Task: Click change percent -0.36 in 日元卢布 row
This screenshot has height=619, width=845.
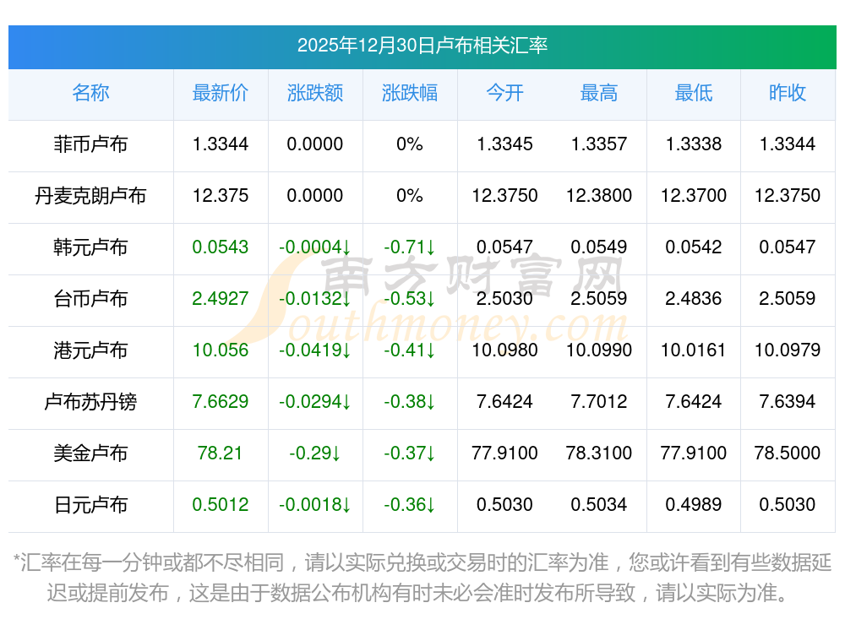Action: pos(410,505)
